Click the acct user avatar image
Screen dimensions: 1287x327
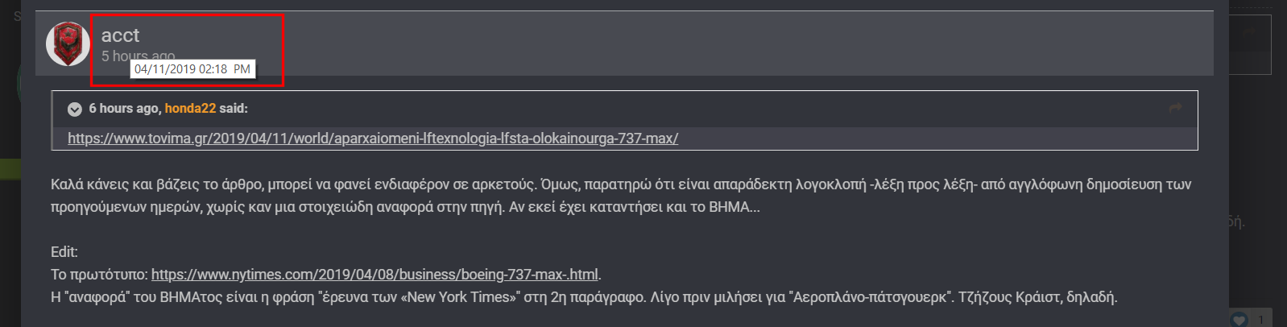tap(68, 43)
